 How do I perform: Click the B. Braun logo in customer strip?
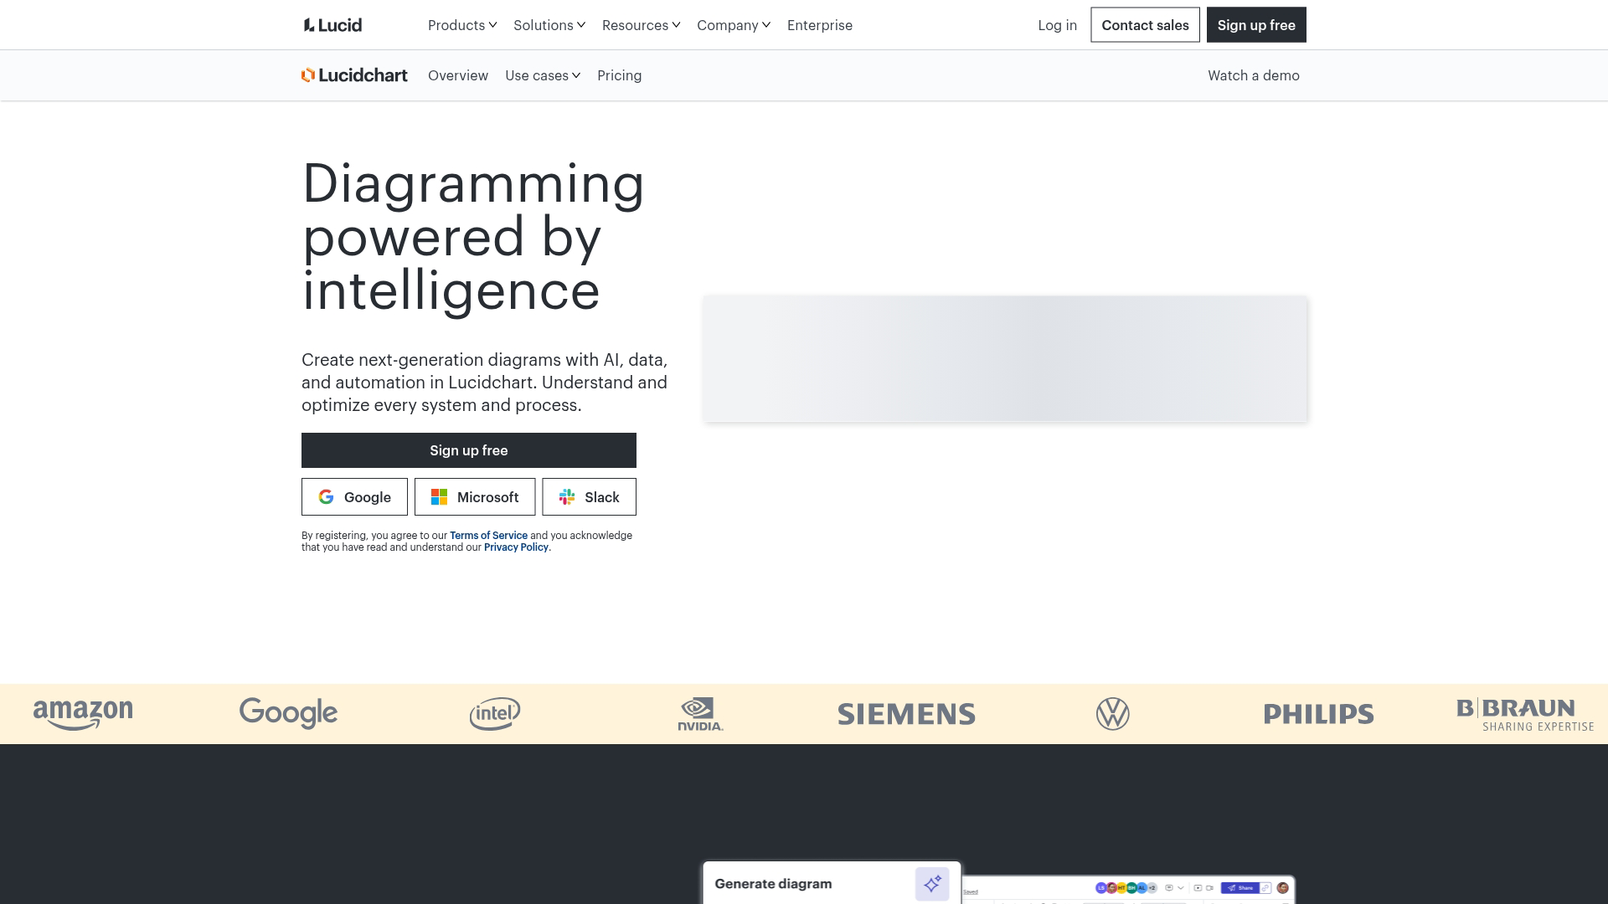pos(1525,715)
